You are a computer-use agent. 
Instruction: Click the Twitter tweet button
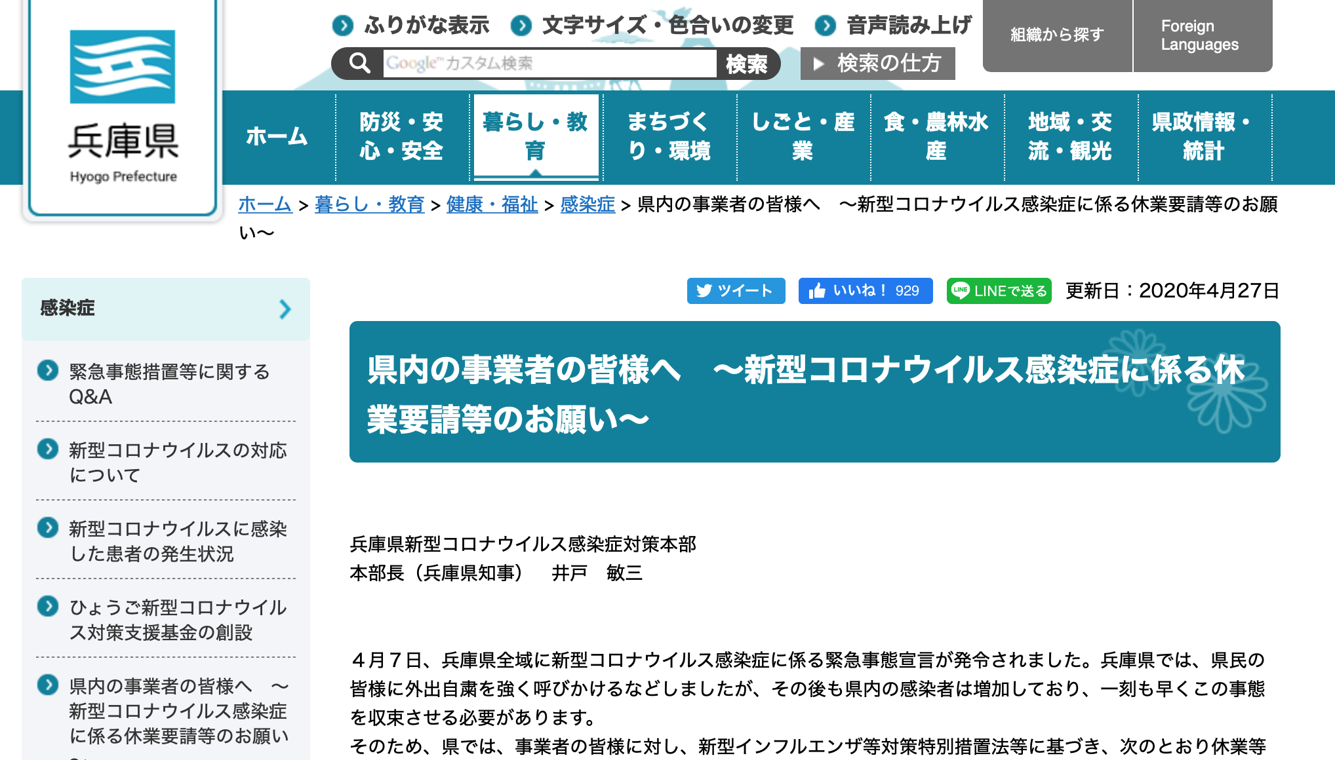[736, 291]
